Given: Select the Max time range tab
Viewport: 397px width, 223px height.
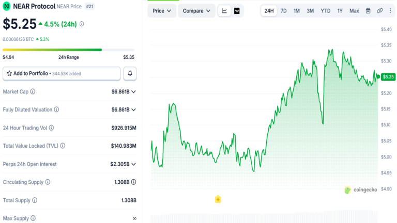Looking at the screenshot, I should pyautogui.click(x=354, y=11).
